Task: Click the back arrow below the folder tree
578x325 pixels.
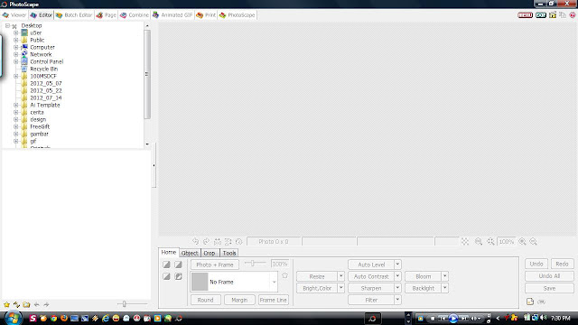Action: pyautogui.click(x=36, y=304)
